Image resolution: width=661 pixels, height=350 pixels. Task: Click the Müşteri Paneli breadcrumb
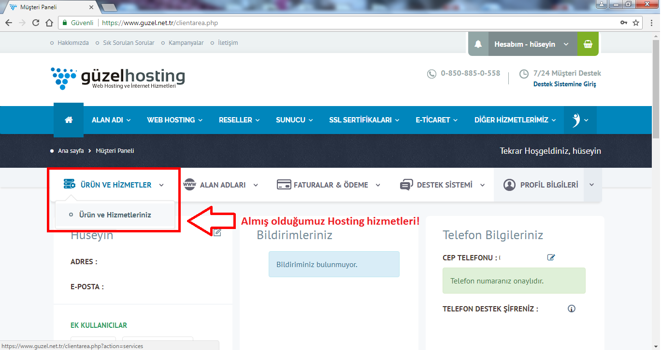tap(115, 151)
